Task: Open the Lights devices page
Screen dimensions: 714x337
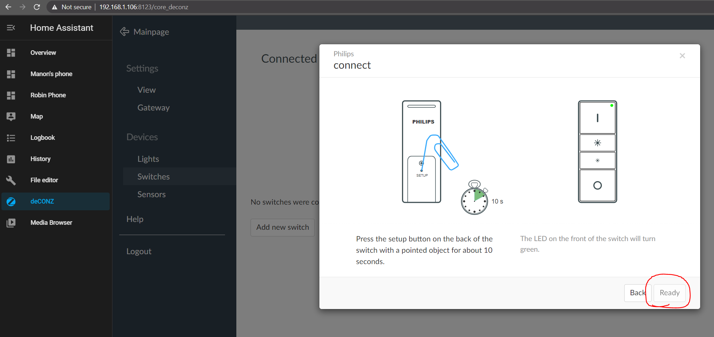Action: 148,159
